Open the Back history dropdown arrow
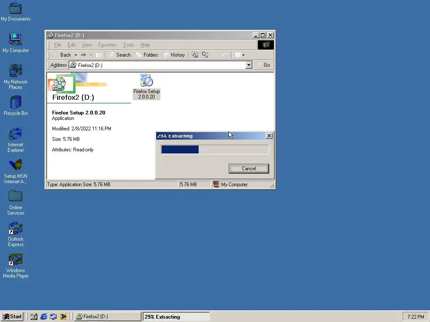Viewport: 430px width, 322px height. (76, 55)
